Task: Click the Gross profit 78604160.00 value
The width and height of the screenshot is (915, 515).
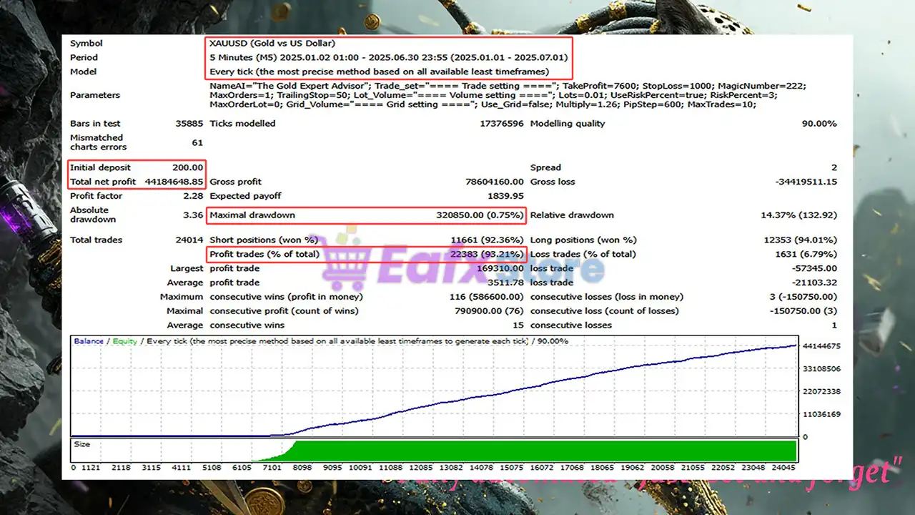Action: tap(494, 182)
